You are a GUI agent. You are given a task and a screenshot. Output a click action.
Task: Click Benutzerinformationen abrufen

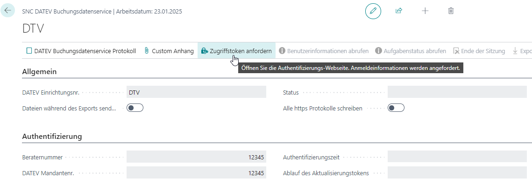click(324, 51)
